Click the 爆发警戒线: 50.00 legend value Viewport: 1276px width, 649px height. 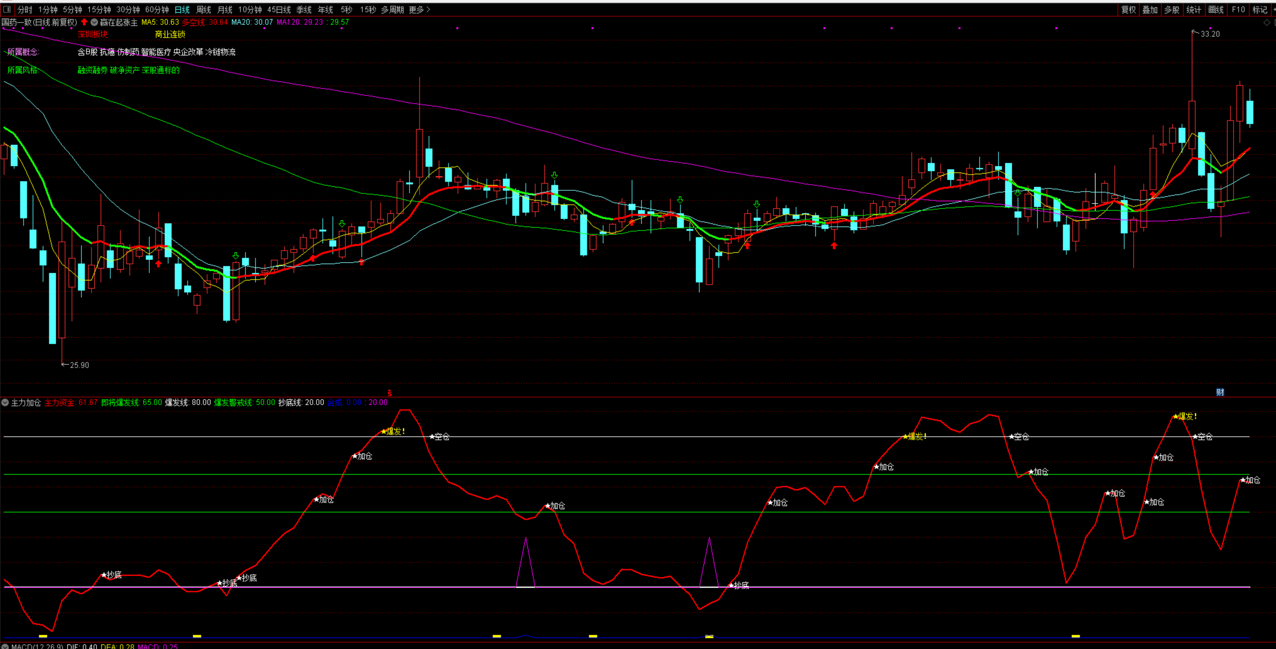245,403
